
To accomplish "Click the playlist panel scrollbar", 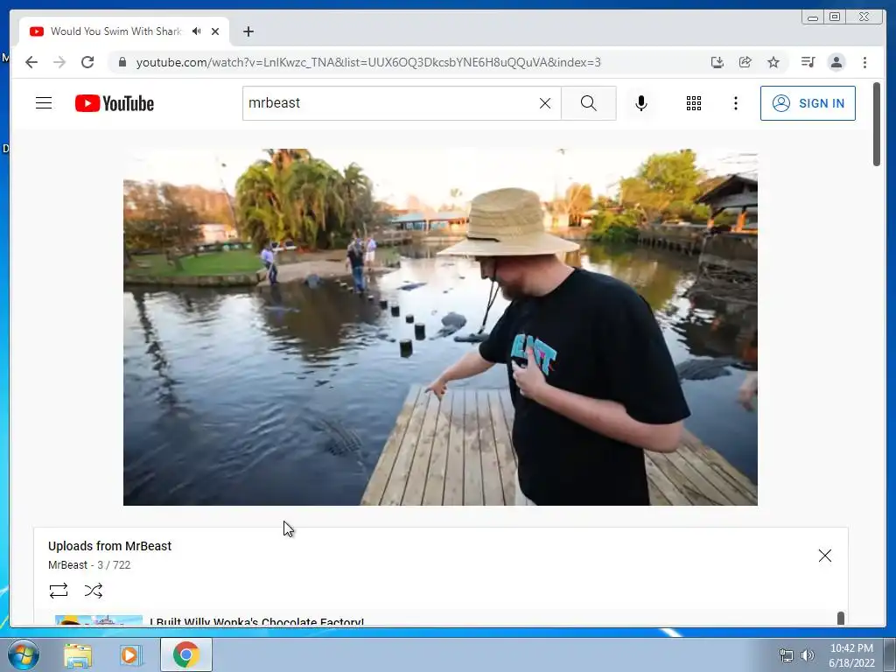I will click(841, 619).
